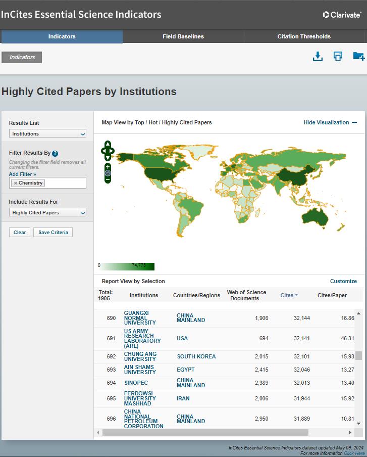Pan the map down with the arrow
The image size is (367, 457).
pos(108,158)
